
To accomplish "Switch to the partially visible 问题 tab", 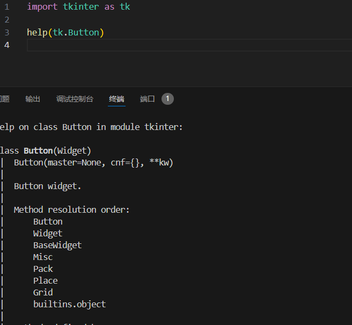I will point(4,99).
